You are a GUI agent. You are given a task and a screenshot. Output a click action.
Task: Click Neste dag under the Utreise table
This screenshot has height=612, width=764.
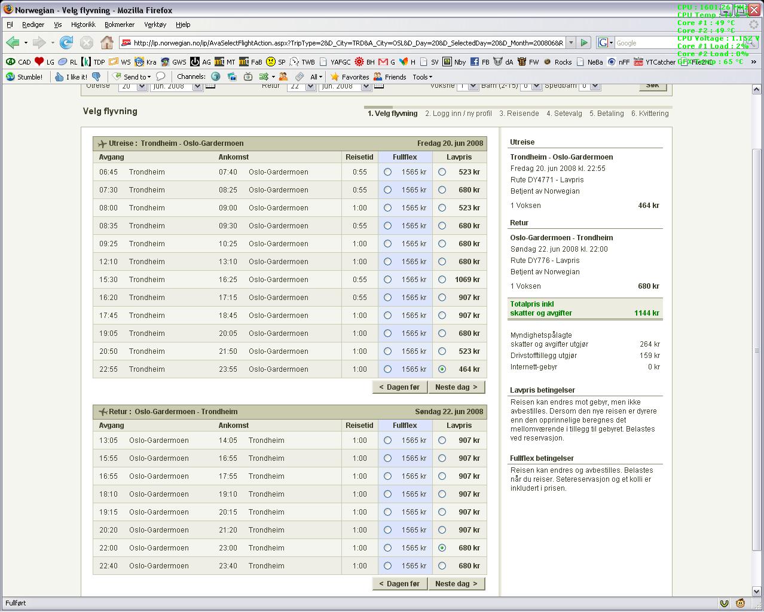pos(456,387)
